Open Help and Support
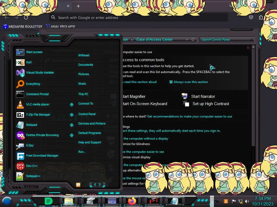This screenshot has height=207, width=277. (90, 142)
